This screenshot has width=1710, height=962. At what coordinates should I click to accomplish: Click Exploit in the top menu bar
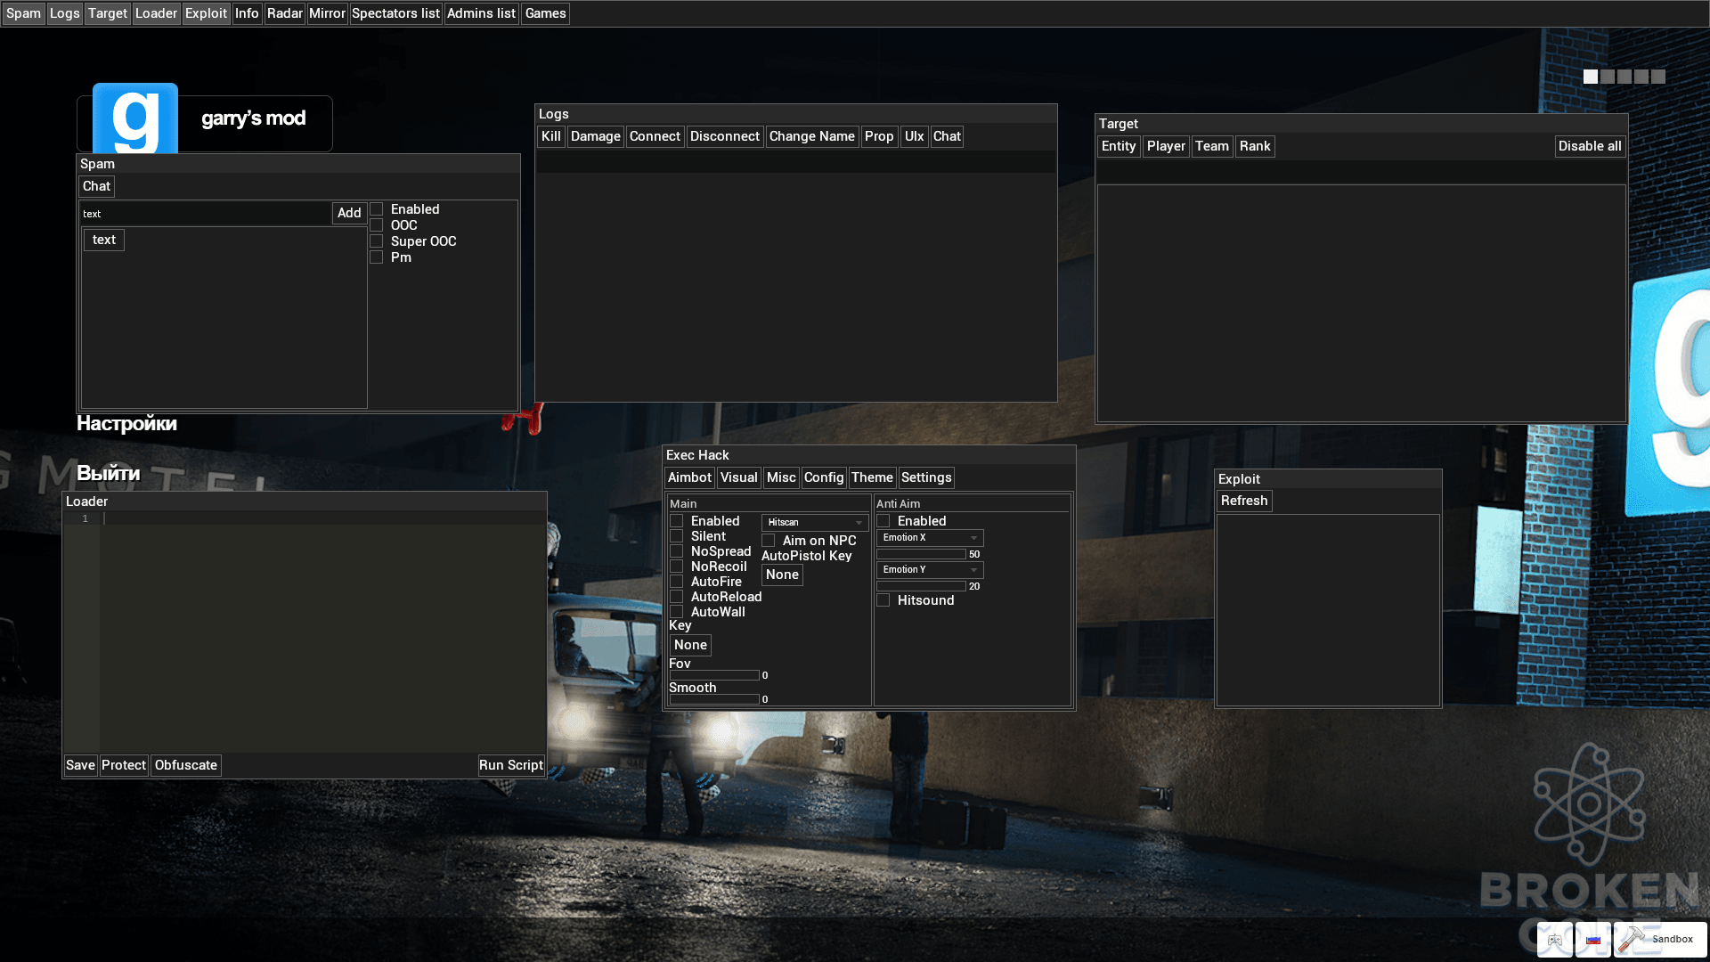coord(207,13)
